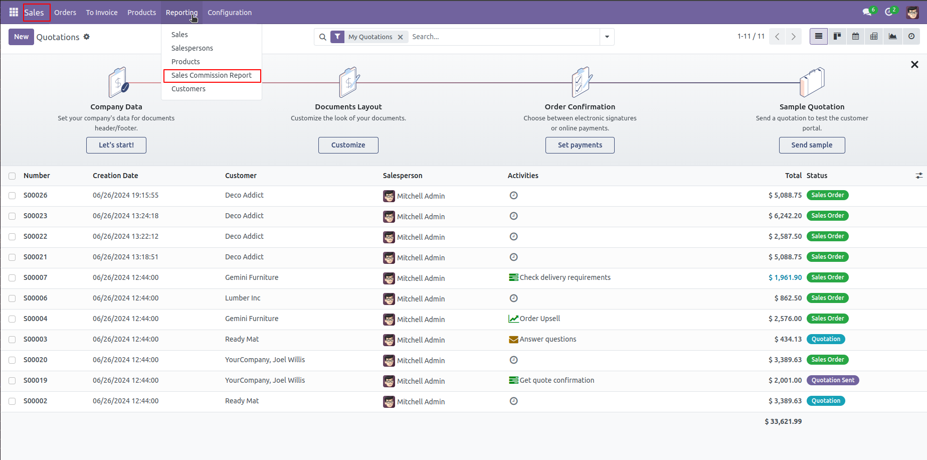Expand the search options dropdown arrow
927x460 pixels.
[607, 37]
